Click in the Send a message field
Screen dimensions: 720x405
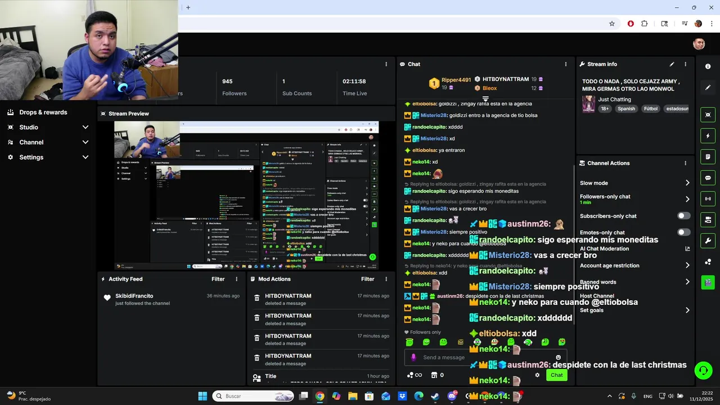click(485, 357)
